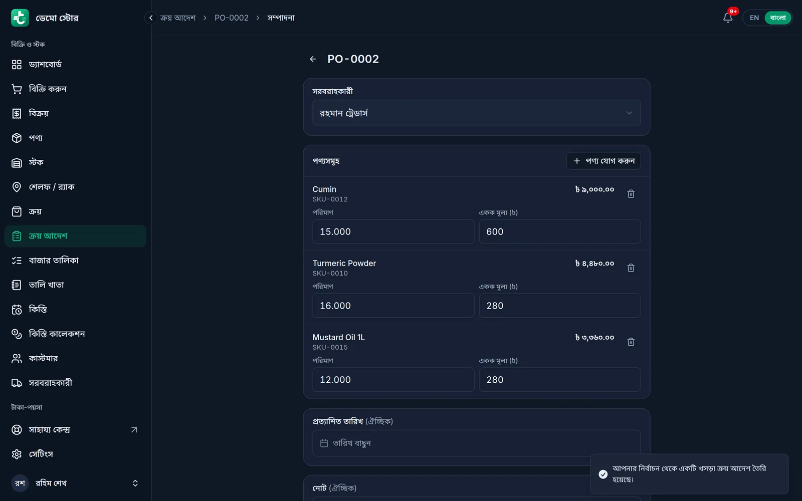Go back using arrow beside PO-0002 heading
Viewport: 802px width, 501px height.
coord(313,59)
